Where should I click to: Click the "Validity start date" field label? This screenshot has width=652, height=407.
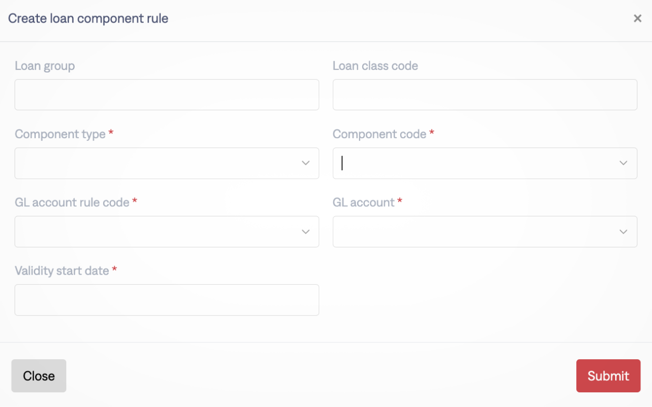[62, 271]
